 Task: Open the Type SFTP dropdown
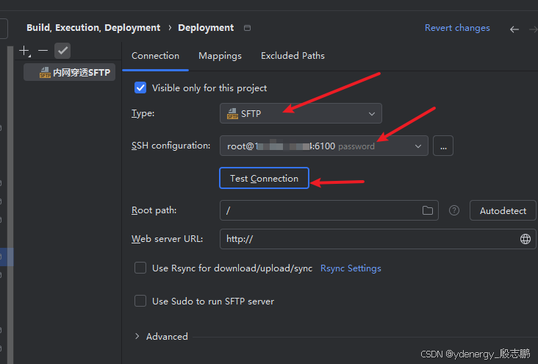click(x=301, y=113)
